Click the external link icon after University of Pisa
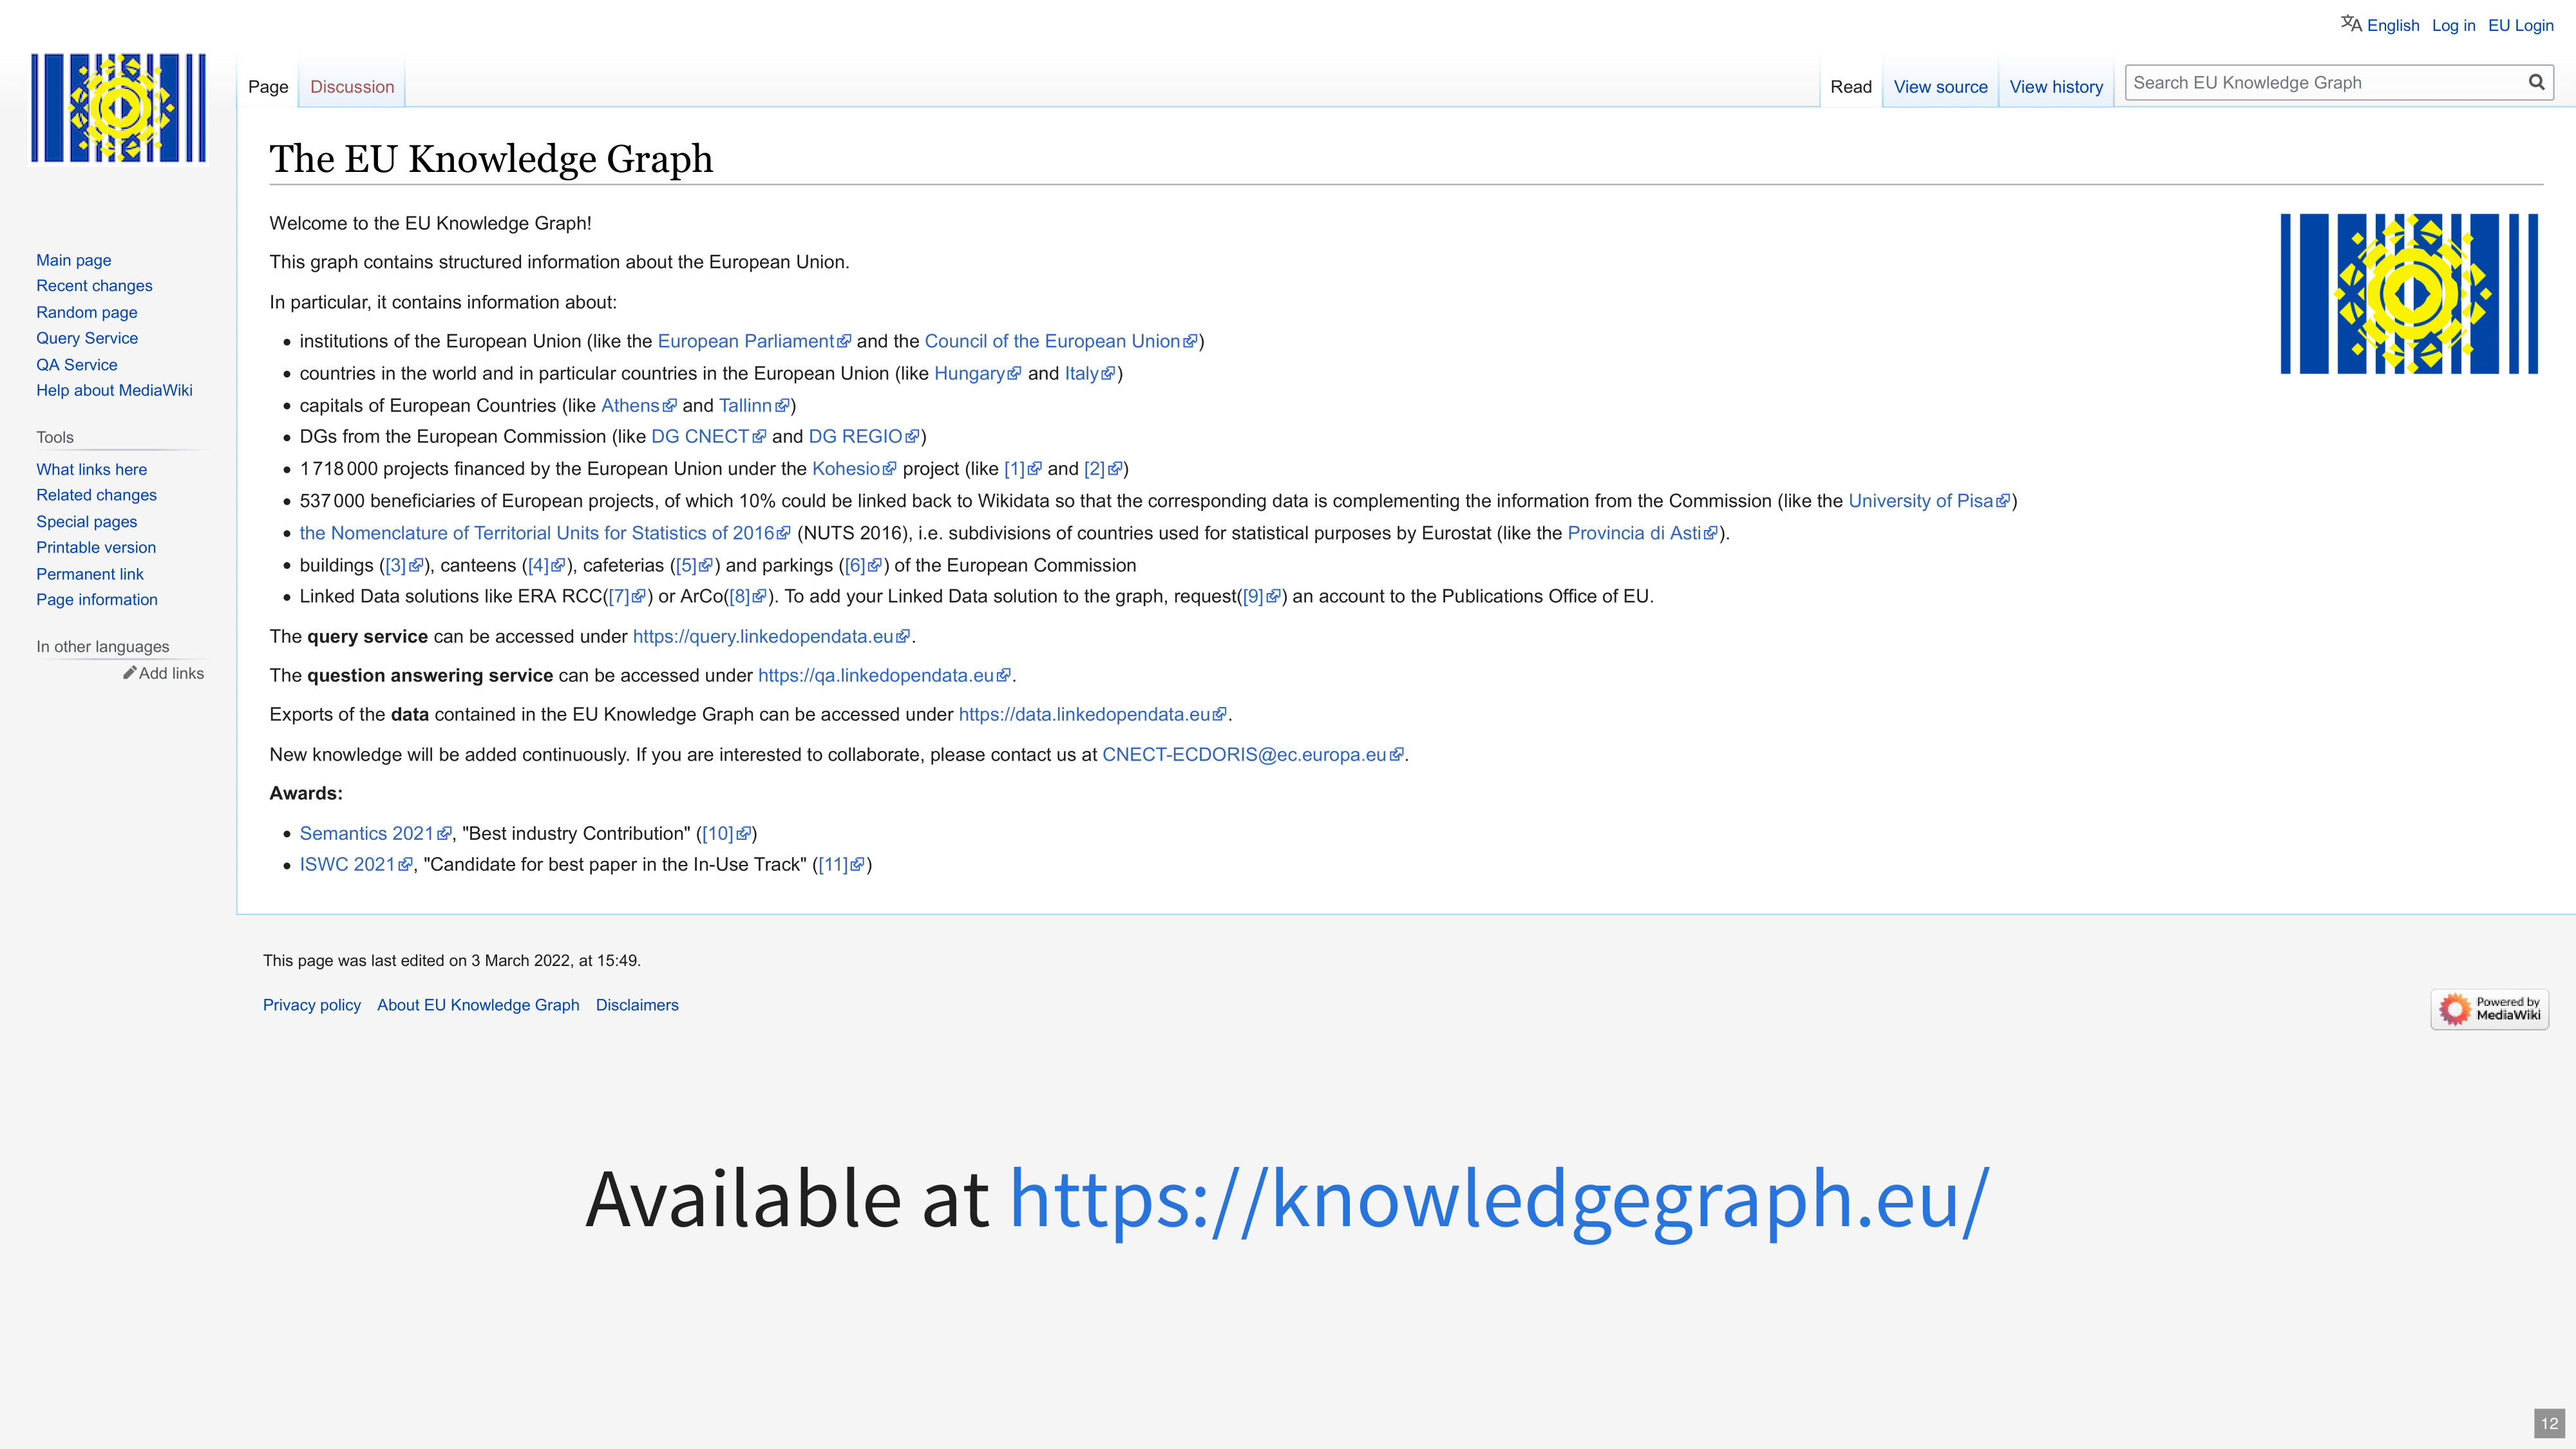Image resolution: width=2576 pixels, height=1449 pixels. pos(2003,500)
